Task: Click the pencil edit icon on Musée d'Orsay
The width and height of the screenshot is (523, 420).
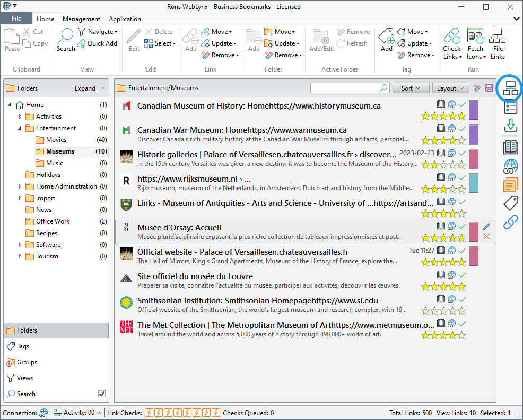Action: [x=486, y=227]
